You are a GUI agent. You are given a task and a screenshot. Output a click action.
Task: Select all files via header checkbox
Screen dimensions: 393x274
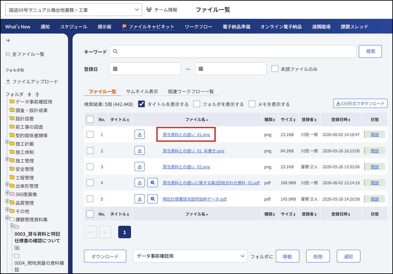pyautogui.click(x=90, y=119)
